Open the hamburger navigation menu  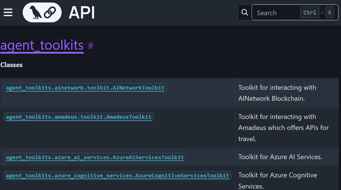(x=8, y=12)
